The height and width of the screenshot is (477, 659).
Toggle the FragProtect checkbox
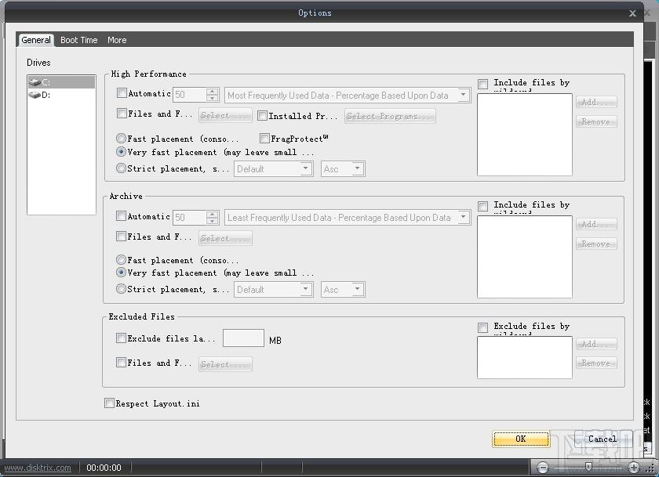pyautogui.click(x=264, y=138)
